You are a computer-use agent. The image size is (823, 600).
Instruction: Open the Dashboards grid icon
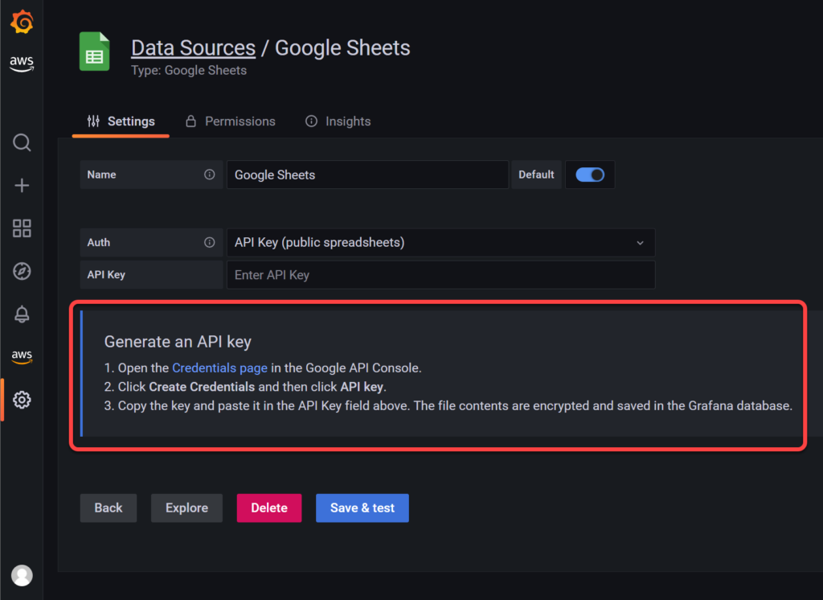pos(21,228)
